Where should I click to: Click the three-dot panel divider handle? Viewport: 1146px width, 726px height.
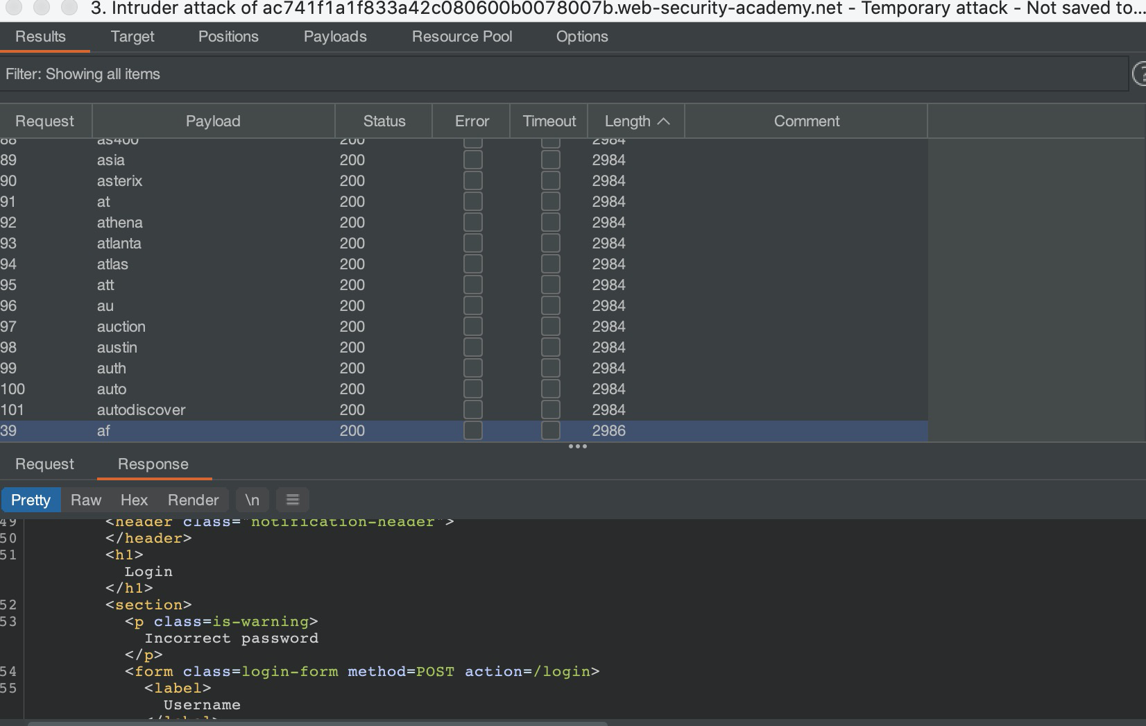(577, 446)
